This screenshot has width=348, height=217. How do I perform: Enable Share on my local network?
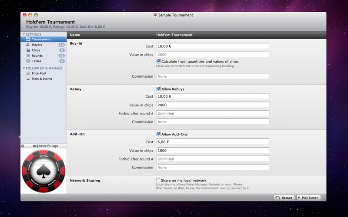159,180
